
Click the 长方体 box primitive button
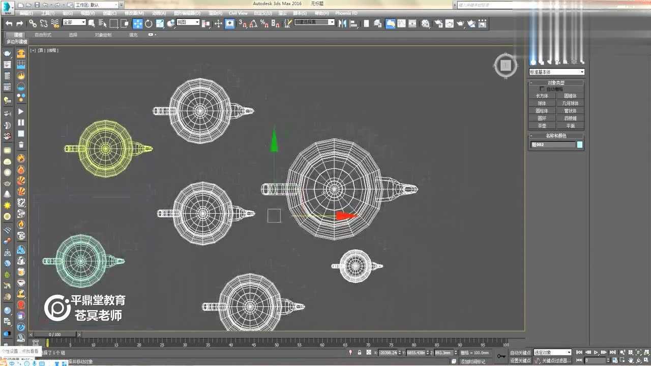coord(542,96)
